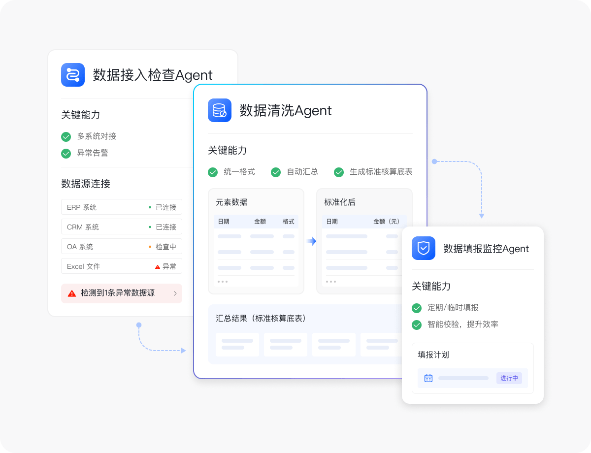This screenshot has width=591, height=453.
Task: Click the 金额 header in 元素数据 table
Action: pos(260,222)
